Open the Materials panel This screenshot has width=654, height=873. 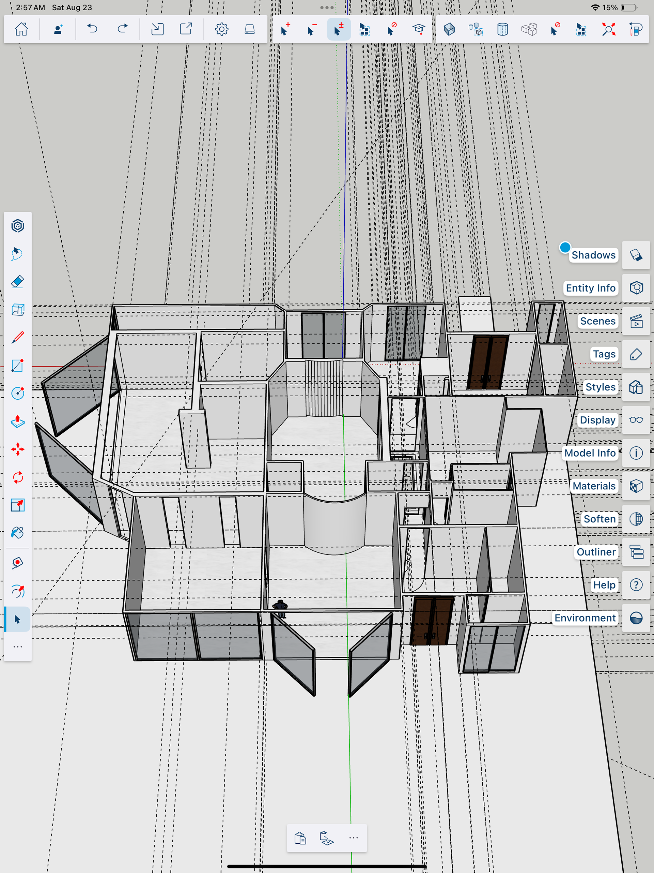(x=636, y=486)
